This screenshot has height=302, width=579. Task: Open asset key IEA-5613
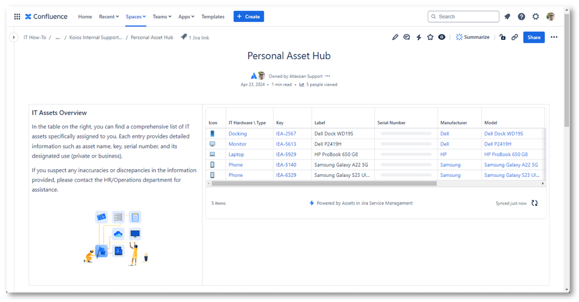coord(286,144)
